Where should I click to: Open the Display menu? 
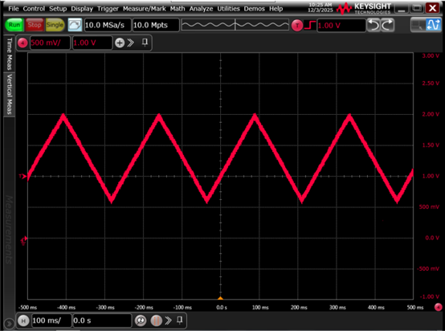pos(82,9)
